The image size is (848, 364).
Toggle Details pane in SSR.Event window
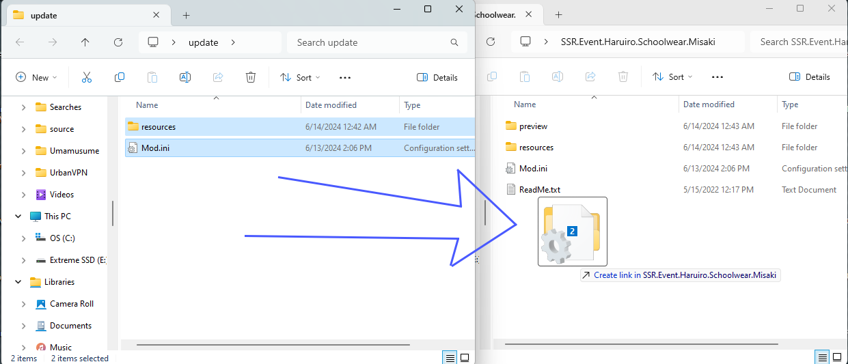810,76
